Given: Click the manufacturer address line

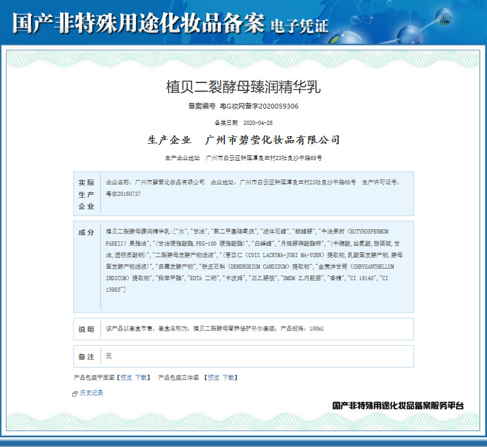Looking at the screenshot, I should coord(243,158).
